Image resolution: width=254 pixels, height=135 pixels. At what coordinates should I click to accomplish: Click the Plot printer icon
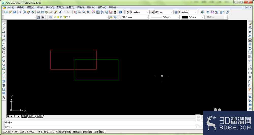coord(20,12)
